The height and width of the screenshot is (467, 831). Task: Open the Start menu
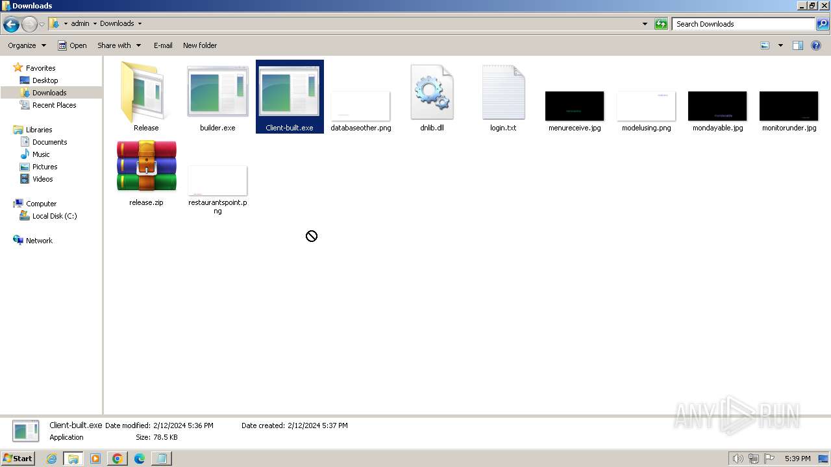[18, 458]
